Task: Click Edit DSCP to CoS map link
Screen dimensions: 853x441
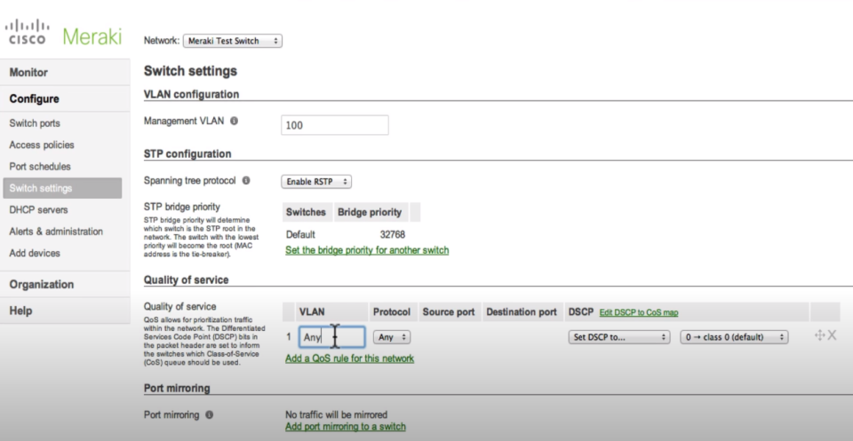Action: [x=639, y=312]
